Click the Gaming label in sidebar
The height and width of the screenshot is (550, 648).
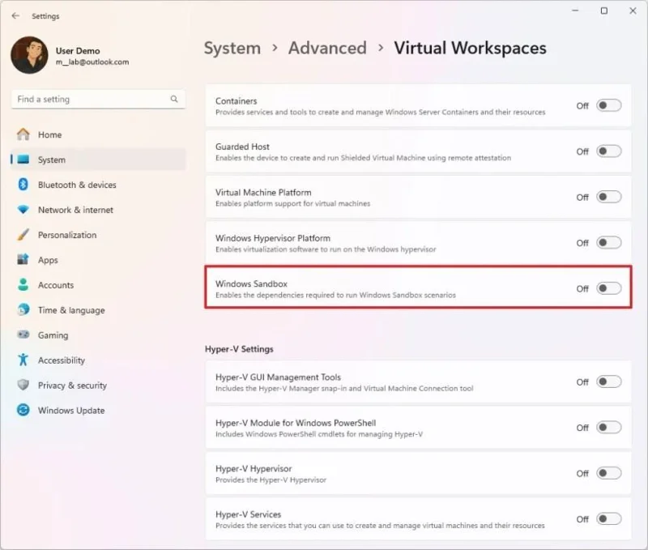coord(53,335)
